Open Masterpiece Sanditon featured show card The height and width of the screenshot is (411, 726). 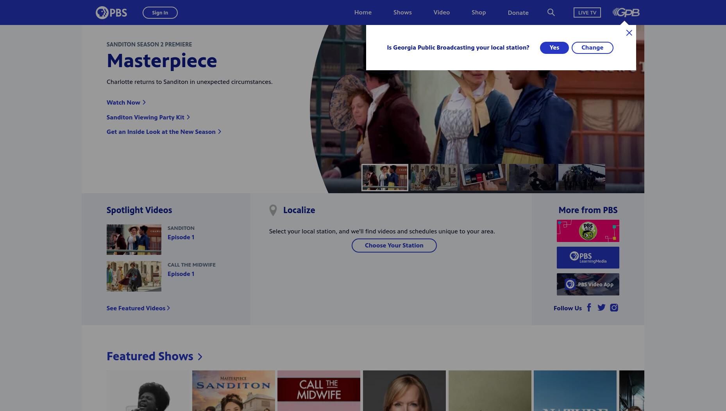234,391
